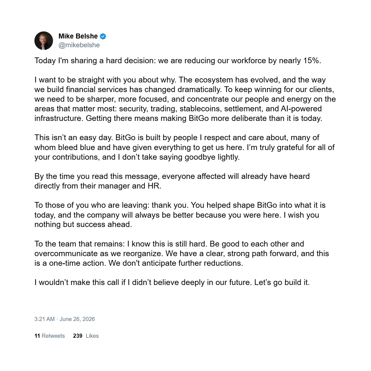This screenshot has height=371, width=371.
Task: Click the blue verified badge icon
Action: click(103, 36)
